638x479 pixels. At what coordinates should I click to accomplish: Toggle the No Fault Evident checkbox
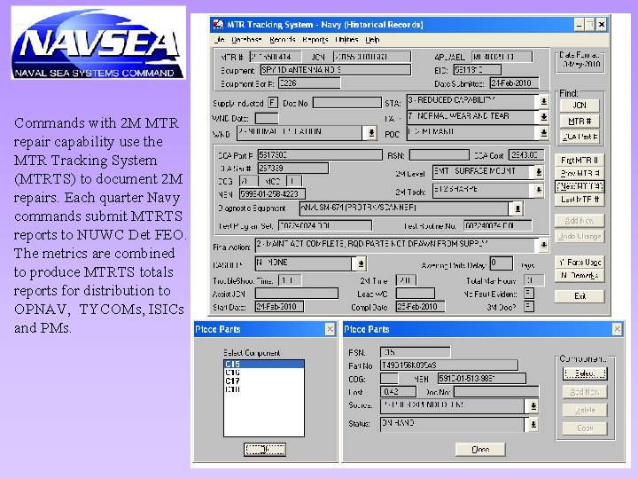point(528,293)
